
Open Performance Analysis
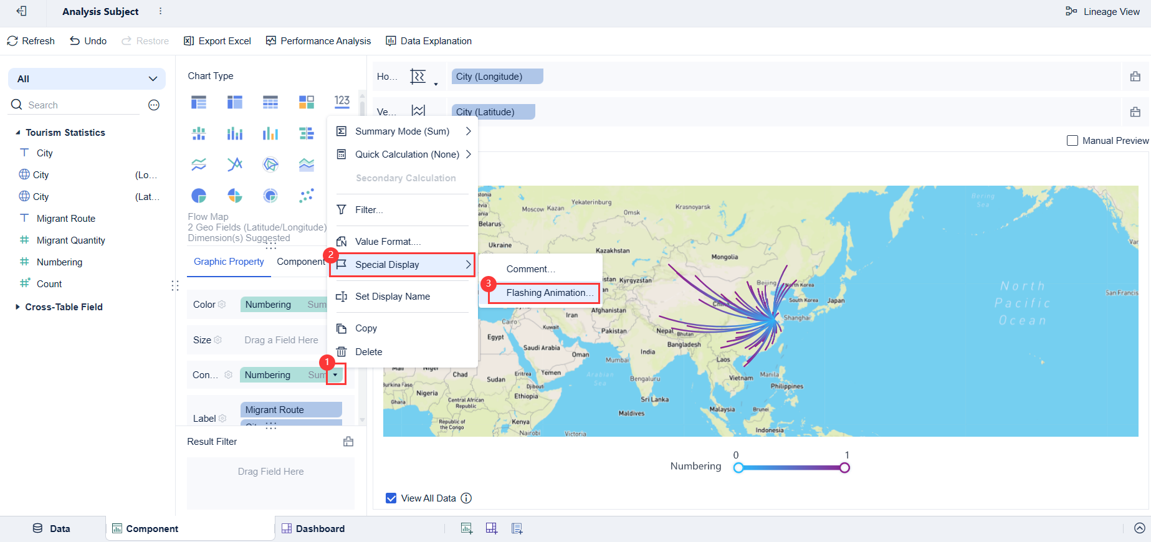click(318, 41)
